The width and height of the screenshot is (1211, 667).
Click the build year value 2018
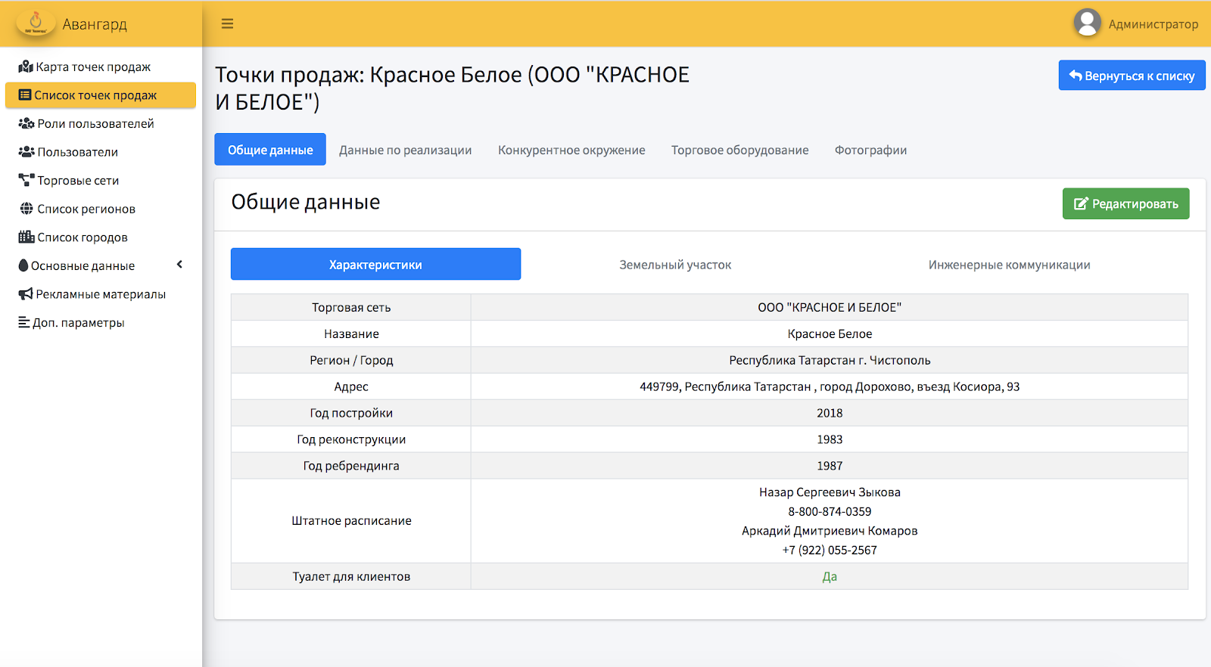[830, 414]
